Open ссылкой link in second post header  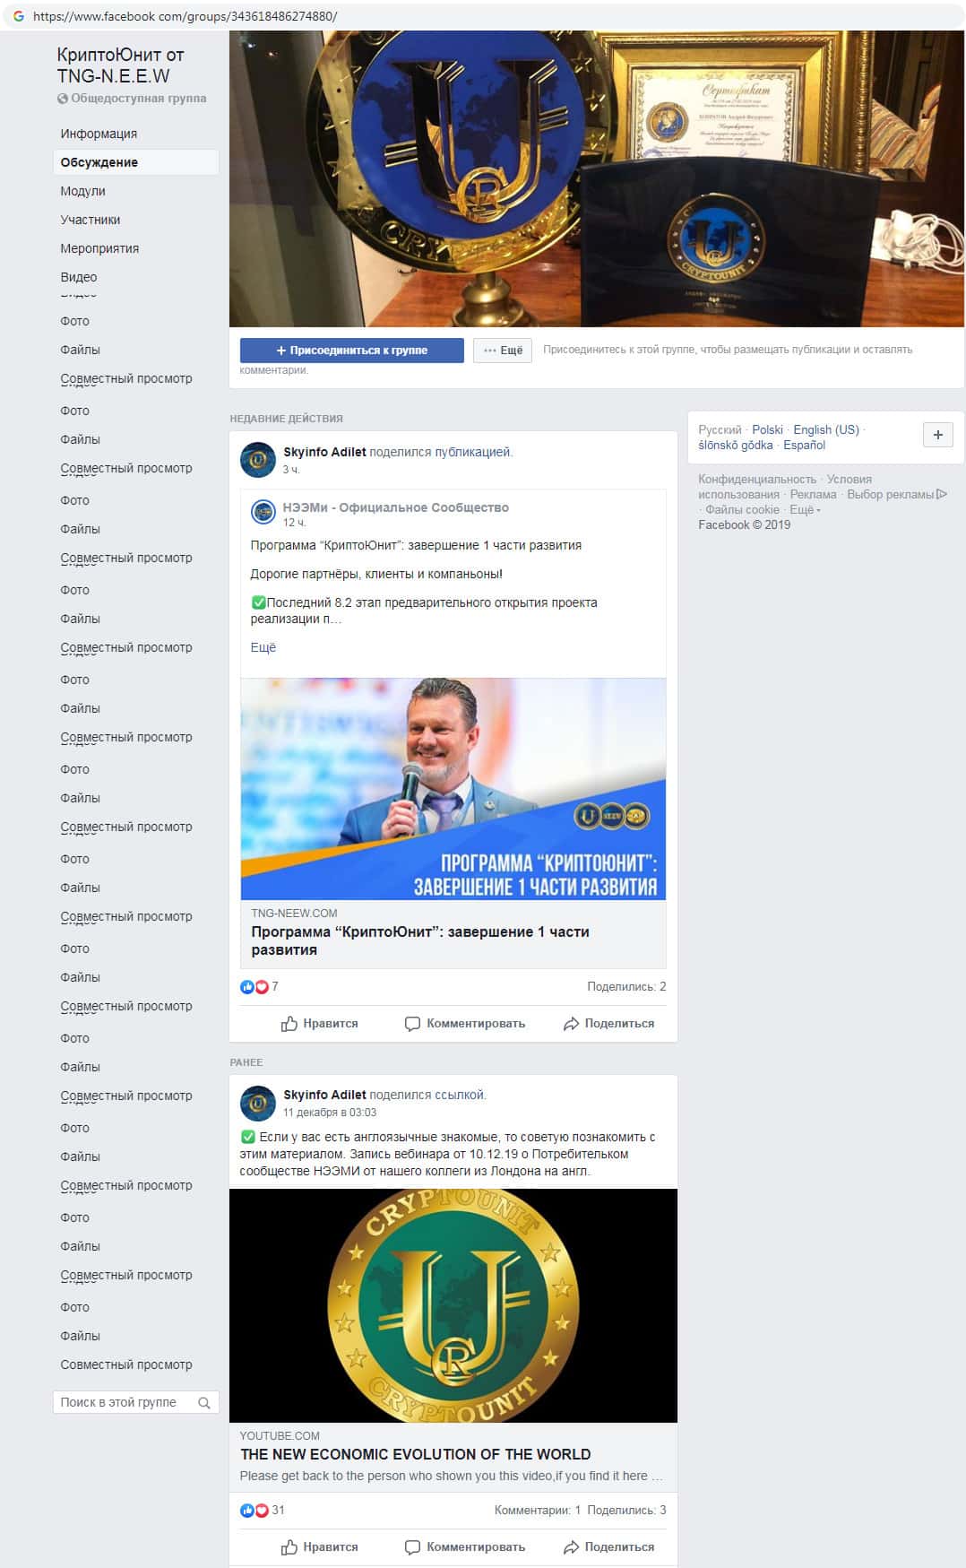(x=459, y=1095)
